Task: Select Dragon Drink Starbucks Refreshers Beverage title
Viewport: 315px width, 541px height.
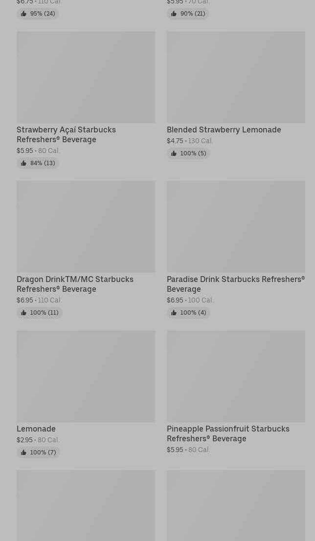Action: tap(75, 284)
